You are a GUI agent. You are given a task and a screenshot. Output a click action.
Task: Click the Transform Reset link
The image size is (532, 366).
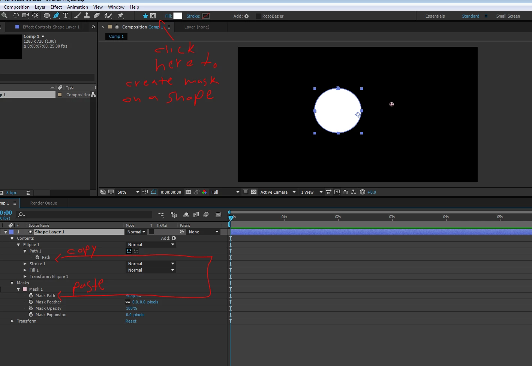pos(131,321)
